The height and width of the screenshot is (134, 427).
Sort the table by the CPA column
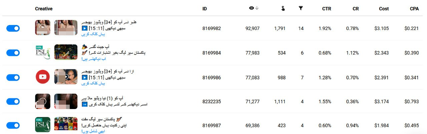(x=414, y=9)
